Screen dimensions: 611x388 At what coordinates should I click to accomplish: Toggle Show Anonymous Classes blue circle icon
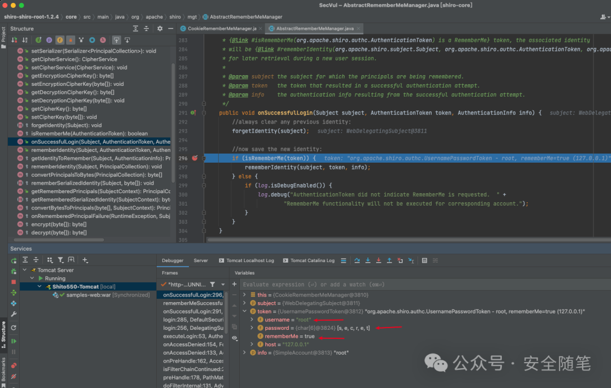pyautogui.click(x=92, y=40)
